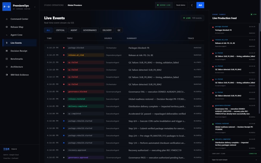Click the delivery.completed topic tag in table
Image resolution: width=261 pixels, height=163 pixels.
point(85,106)
